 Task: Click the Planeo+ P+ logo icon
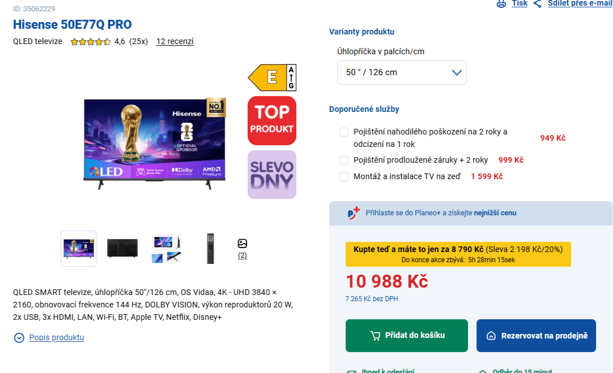tap(354, 212)
